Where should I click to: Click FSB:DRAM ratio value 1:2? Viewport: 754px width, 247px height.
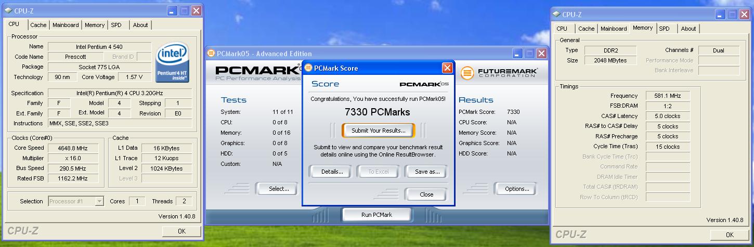(x=667, y=106)
